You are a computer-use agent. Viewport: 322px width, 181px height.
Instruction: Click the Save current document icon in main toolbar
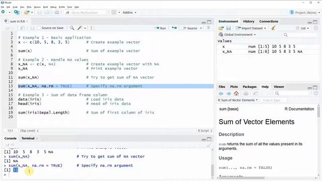pos(39,13)
